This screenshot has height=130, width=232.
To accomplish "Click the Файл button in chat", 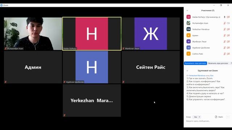I will [x=219, y=117].
